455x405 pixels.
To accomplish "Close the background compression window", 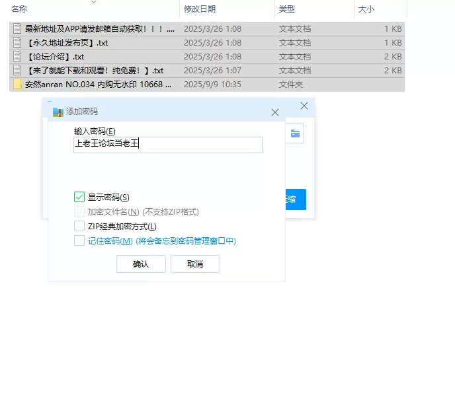I will click(304, 106).
